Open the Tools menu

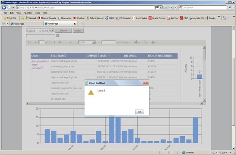point(38,13)
